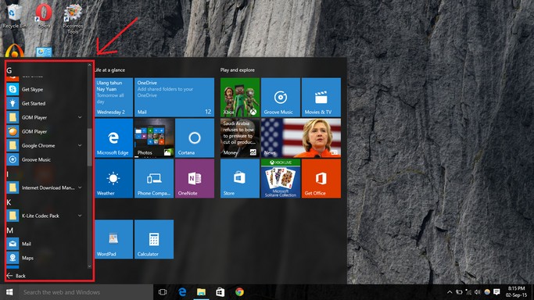534x300 pixels.
Task: Open the Recycle Bin desktop icon
Action: pyautogui.click(x=14, y=16)
